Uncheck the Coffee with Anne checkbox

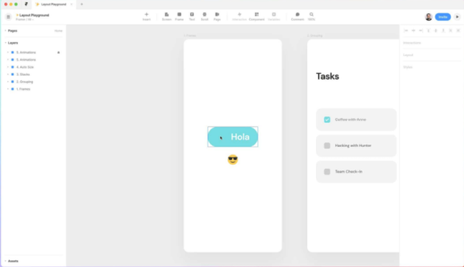pos(327,119)
